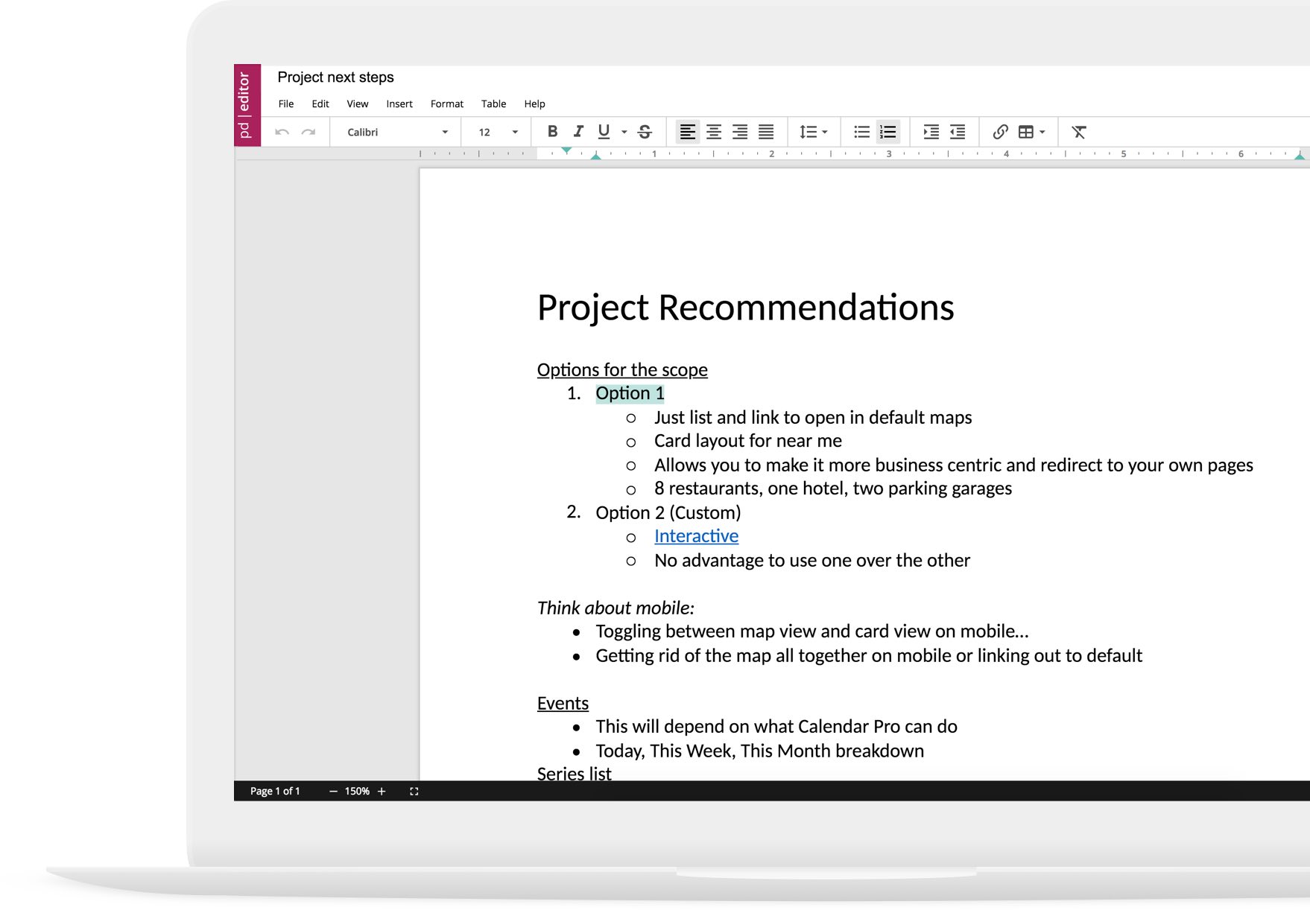Click Think about mobile: italic text
This screenshot has width=1310, height=910.
[616, 608]
